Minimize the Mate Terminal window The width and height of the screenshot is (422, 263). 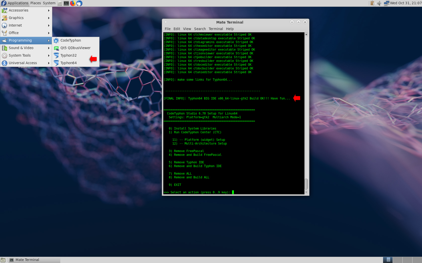click(292, 22)
